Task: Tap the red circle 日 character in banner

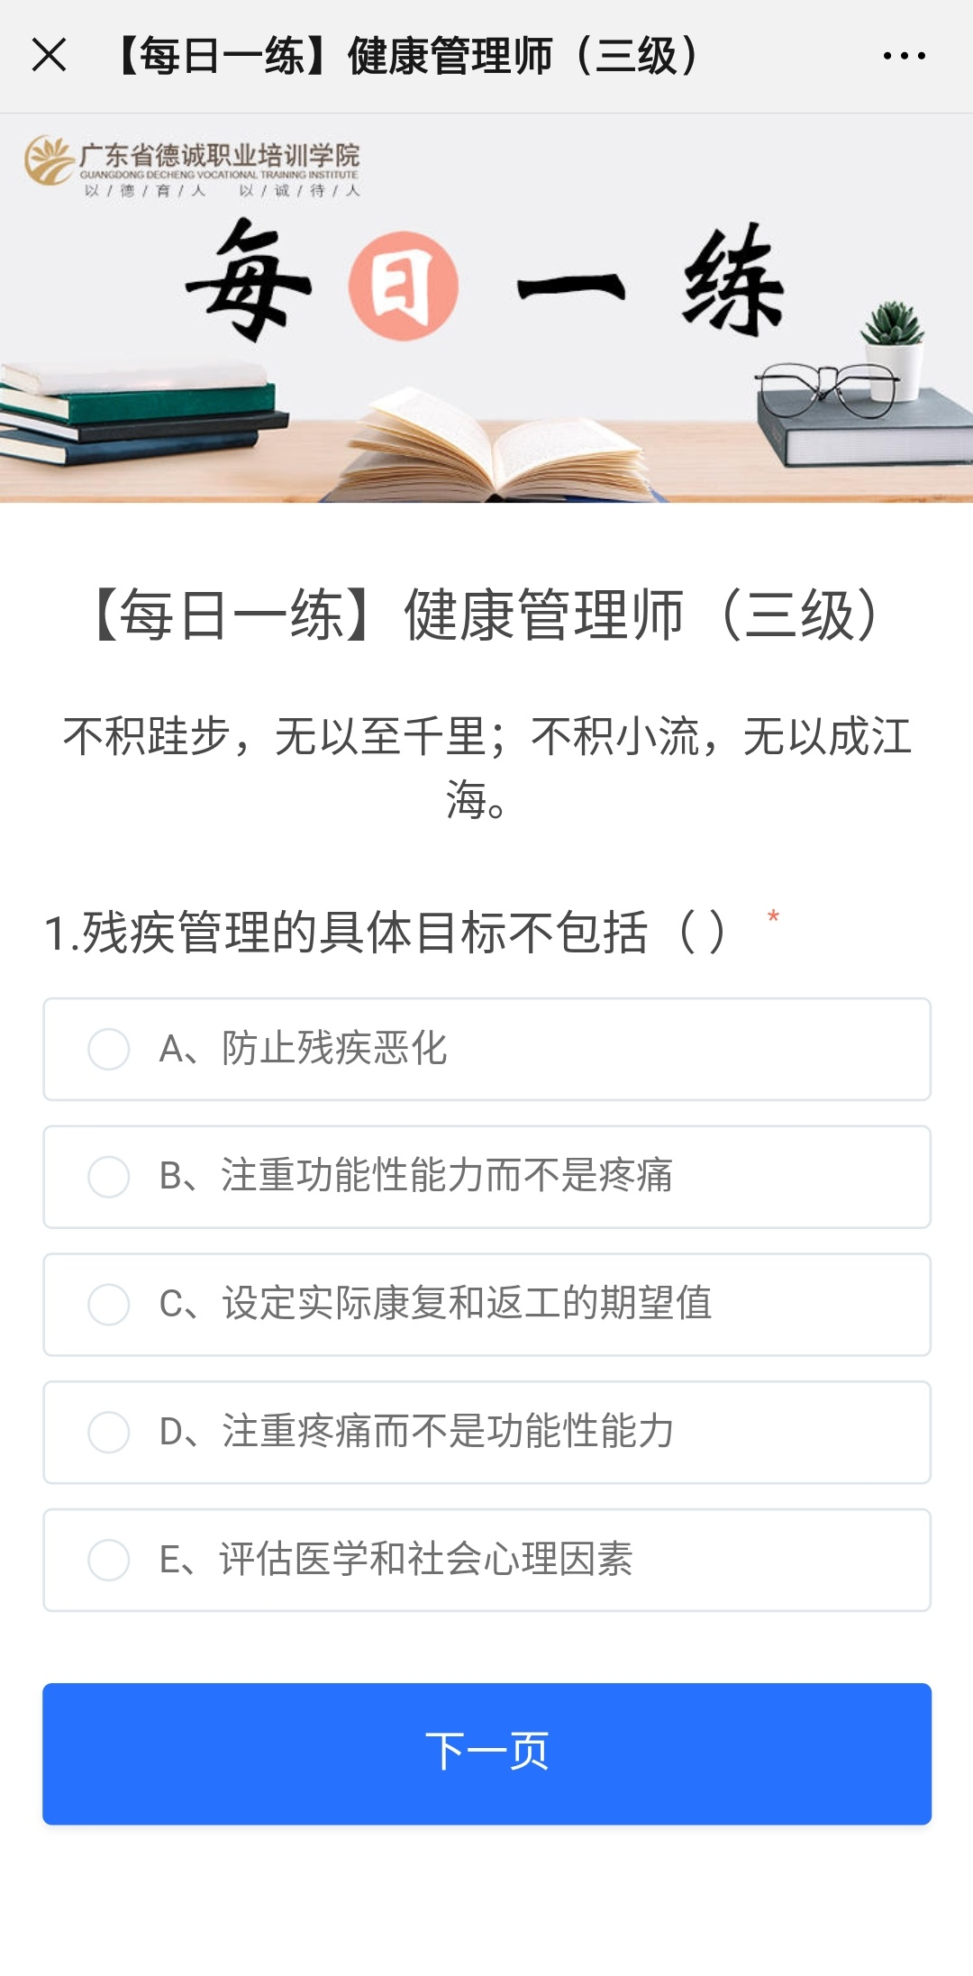Action: (x=403, y=287)
